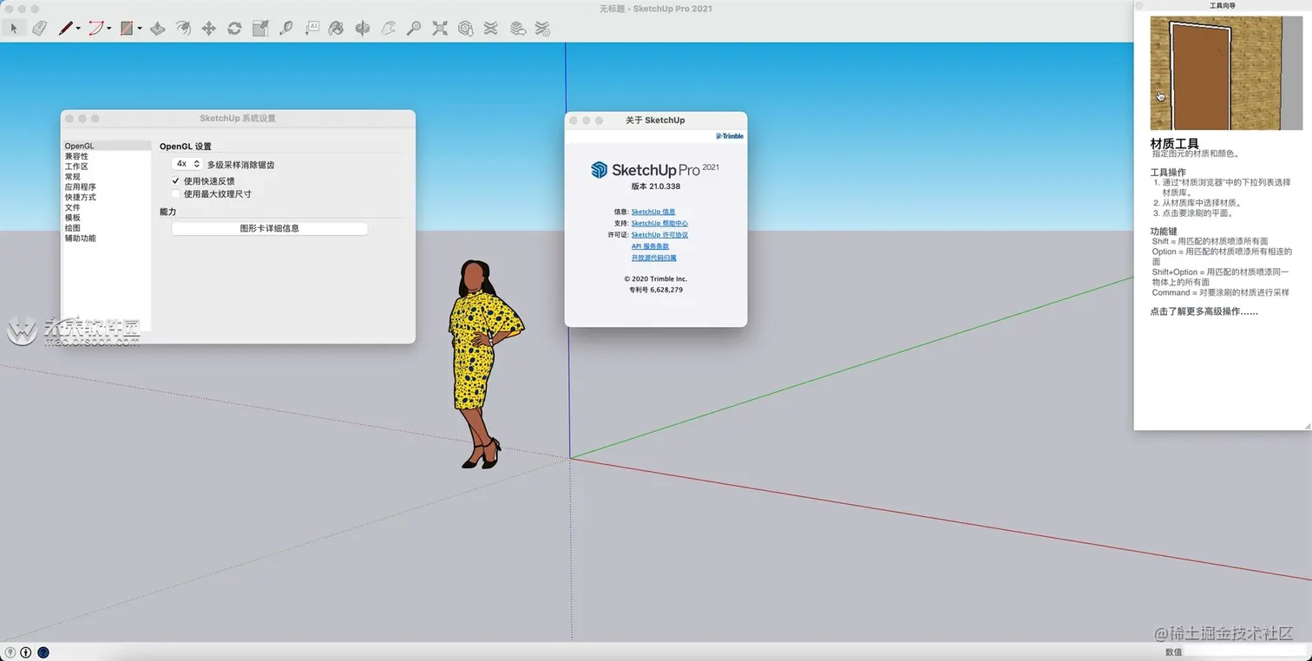This screenshot has height=661, width=1312.
Task: Enable the 使用最大纹理尺寸 checkbox
Action: [175, 194]
